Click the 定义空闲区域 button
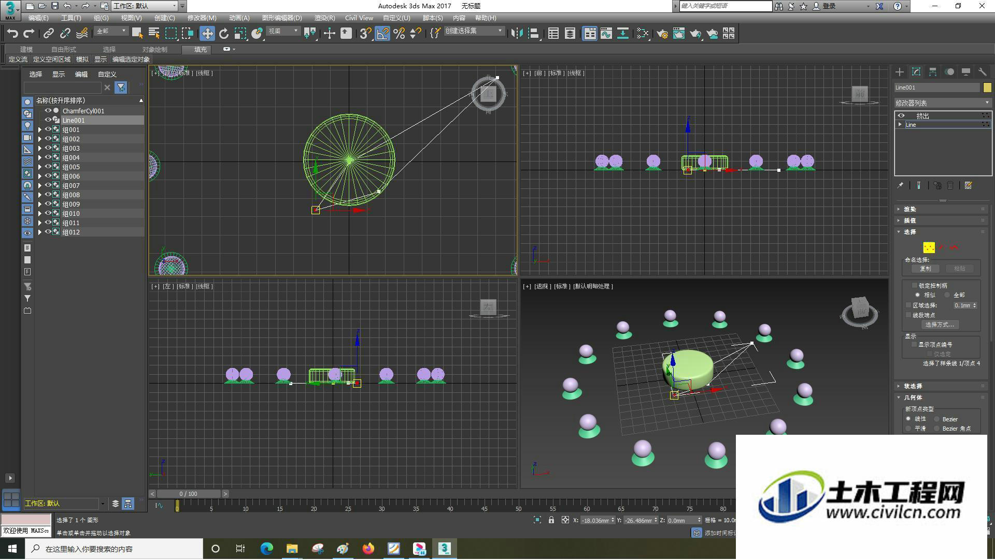The width and height of the screenshot is (995, 560). point(51,60)
